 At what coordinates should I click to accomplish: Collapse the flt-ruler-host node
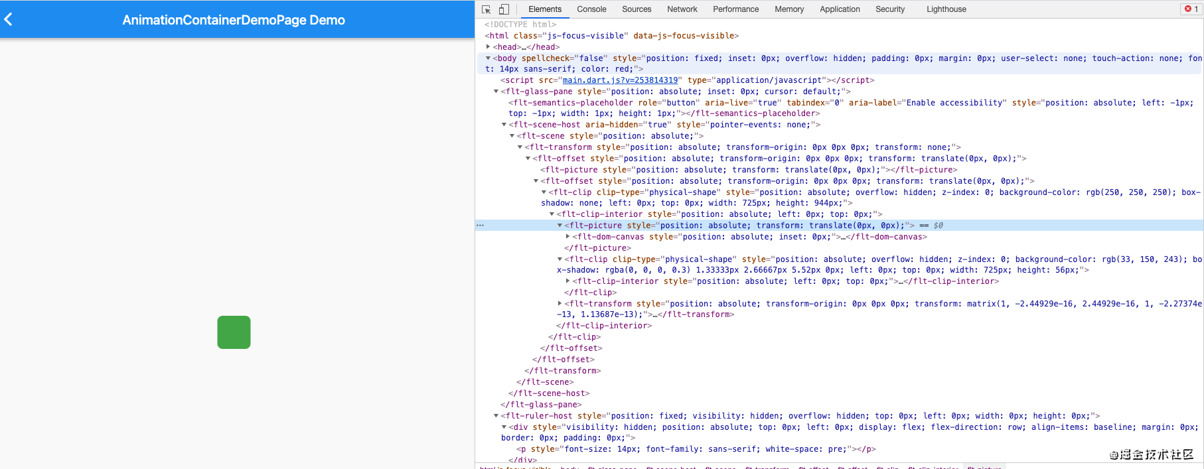point(496,416)
